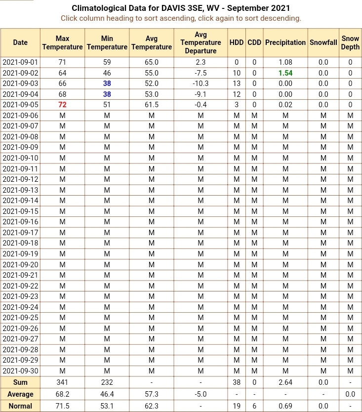The width and height of the screenshot is (362, 412).
Task: Click the HDD sum value 38
Action: tap(237, 382)
